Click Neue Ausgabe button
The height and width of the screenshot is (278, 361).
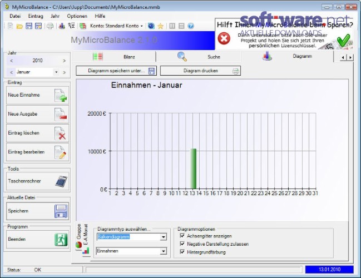[x=37, y=114]
